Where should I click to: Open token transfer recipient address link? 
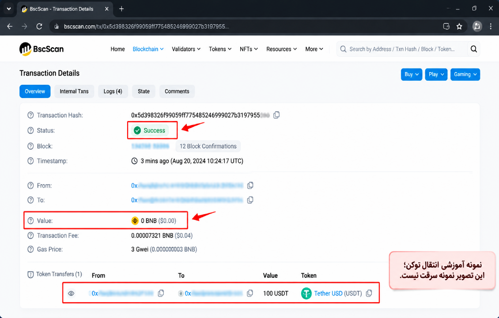pos(214,293)
